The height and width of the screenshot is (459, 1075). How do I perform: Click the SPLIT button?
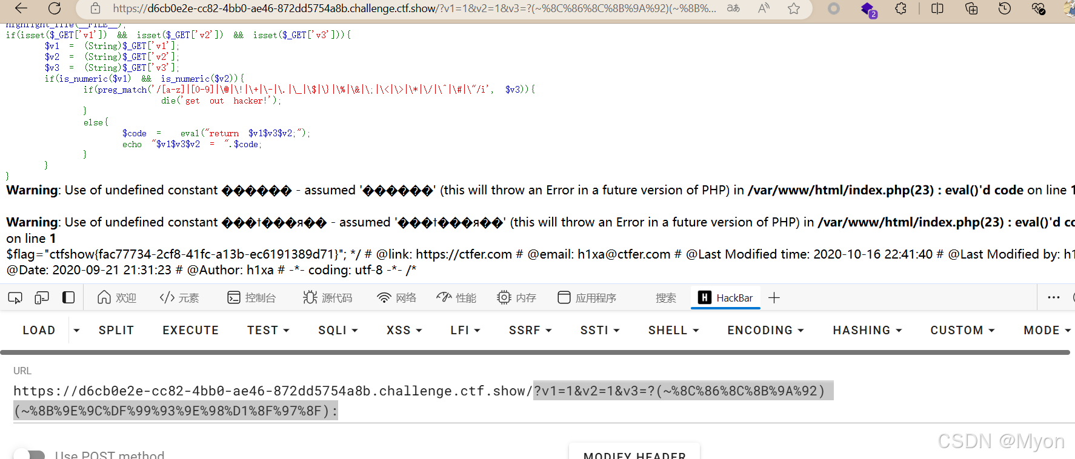pos(116,330)
